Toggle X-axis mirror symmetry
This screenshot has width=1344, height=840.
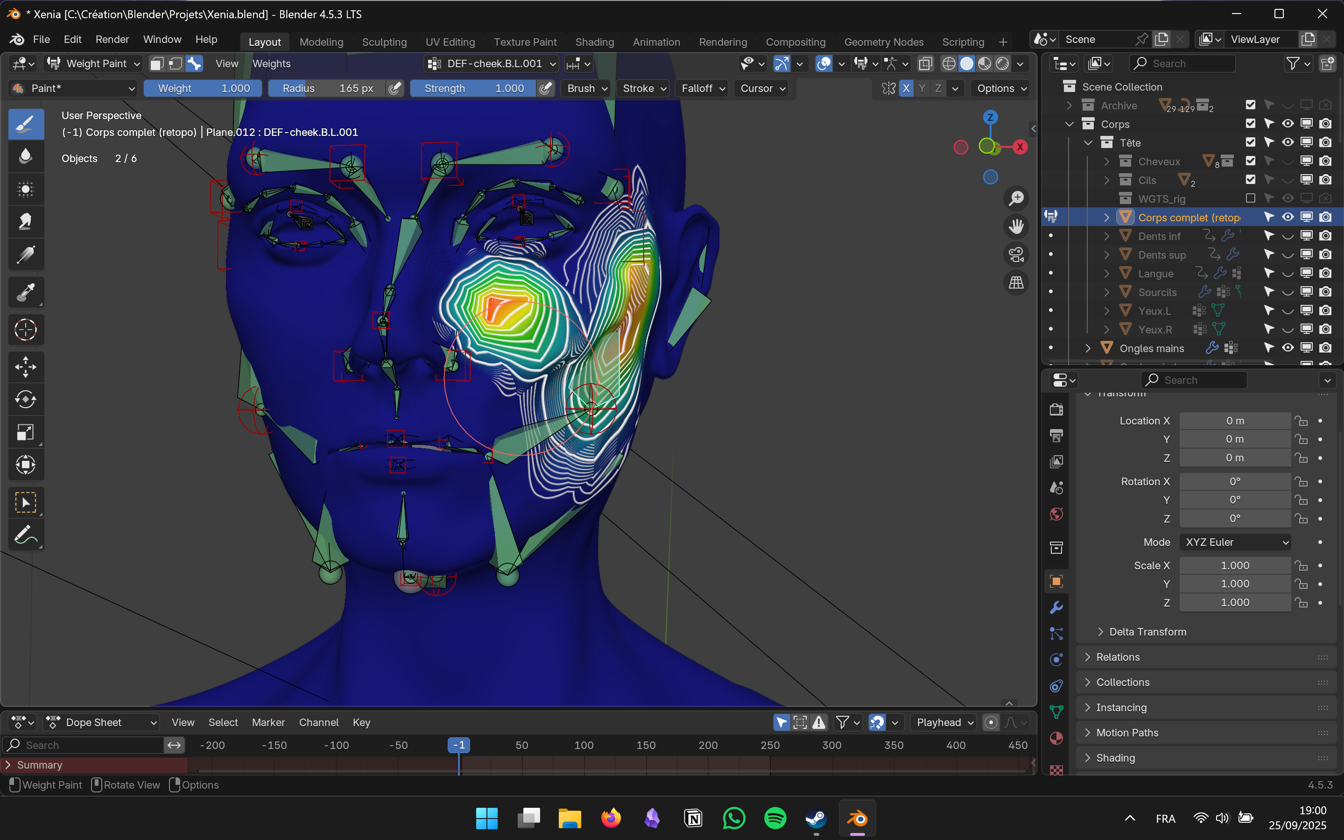pyautogui.click(x=907, y=88)
